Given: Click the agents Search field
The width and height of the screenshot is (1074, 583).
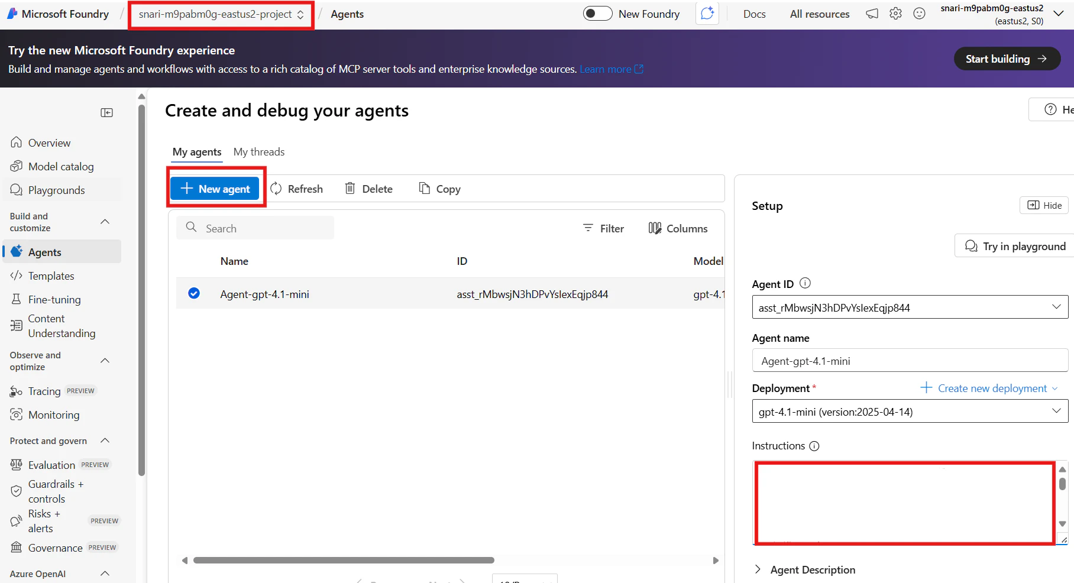Looking at the screenshot, I should point(255,228).
